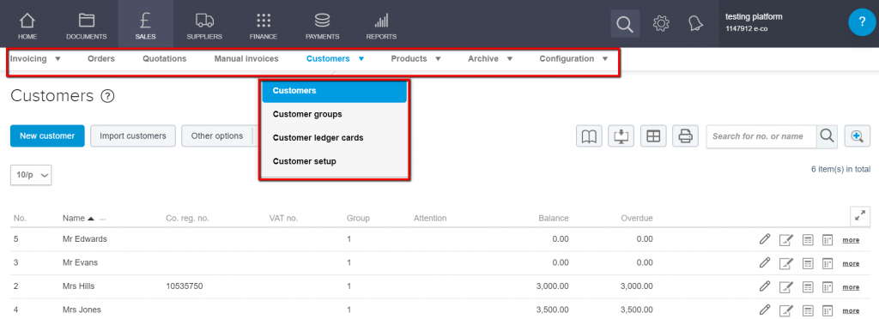Click the blue help question mark icon
Image resolution: width=879 pixels, height=319 pixels.
862,22
